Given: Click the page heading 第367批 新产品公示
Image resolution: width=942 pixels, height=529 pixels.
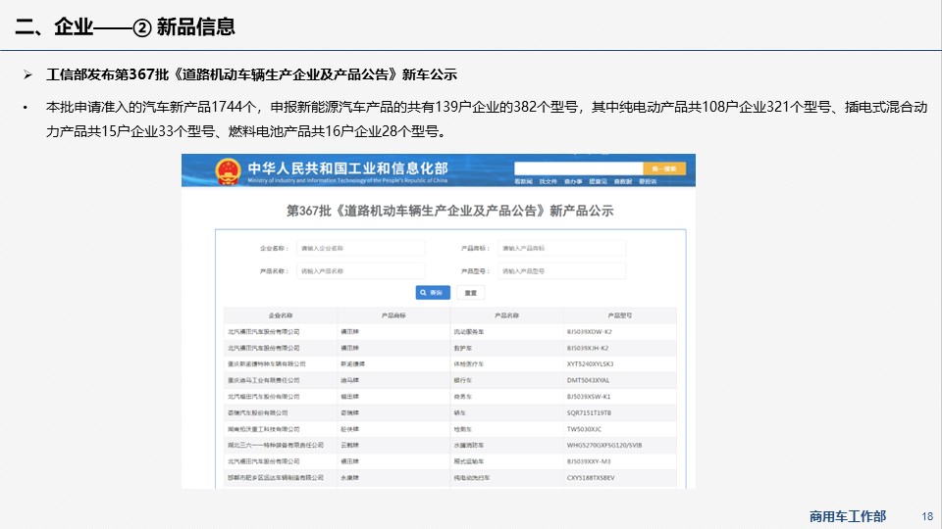Looking at the screenshot, I should pyautogui.click(x=450, y=211).
